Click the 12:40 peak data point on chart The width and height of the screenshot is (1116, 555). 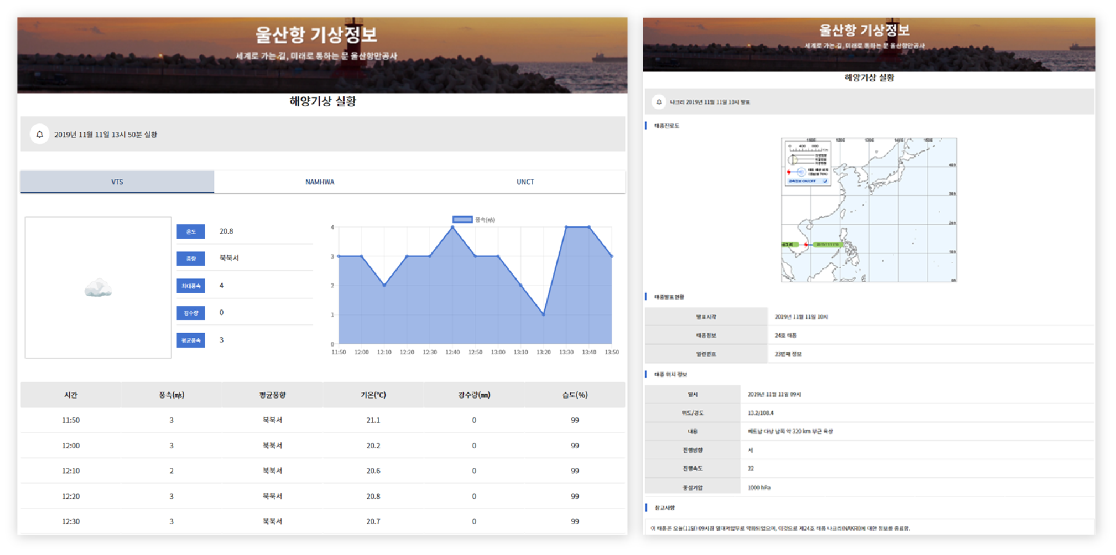(x=453, y=227)
